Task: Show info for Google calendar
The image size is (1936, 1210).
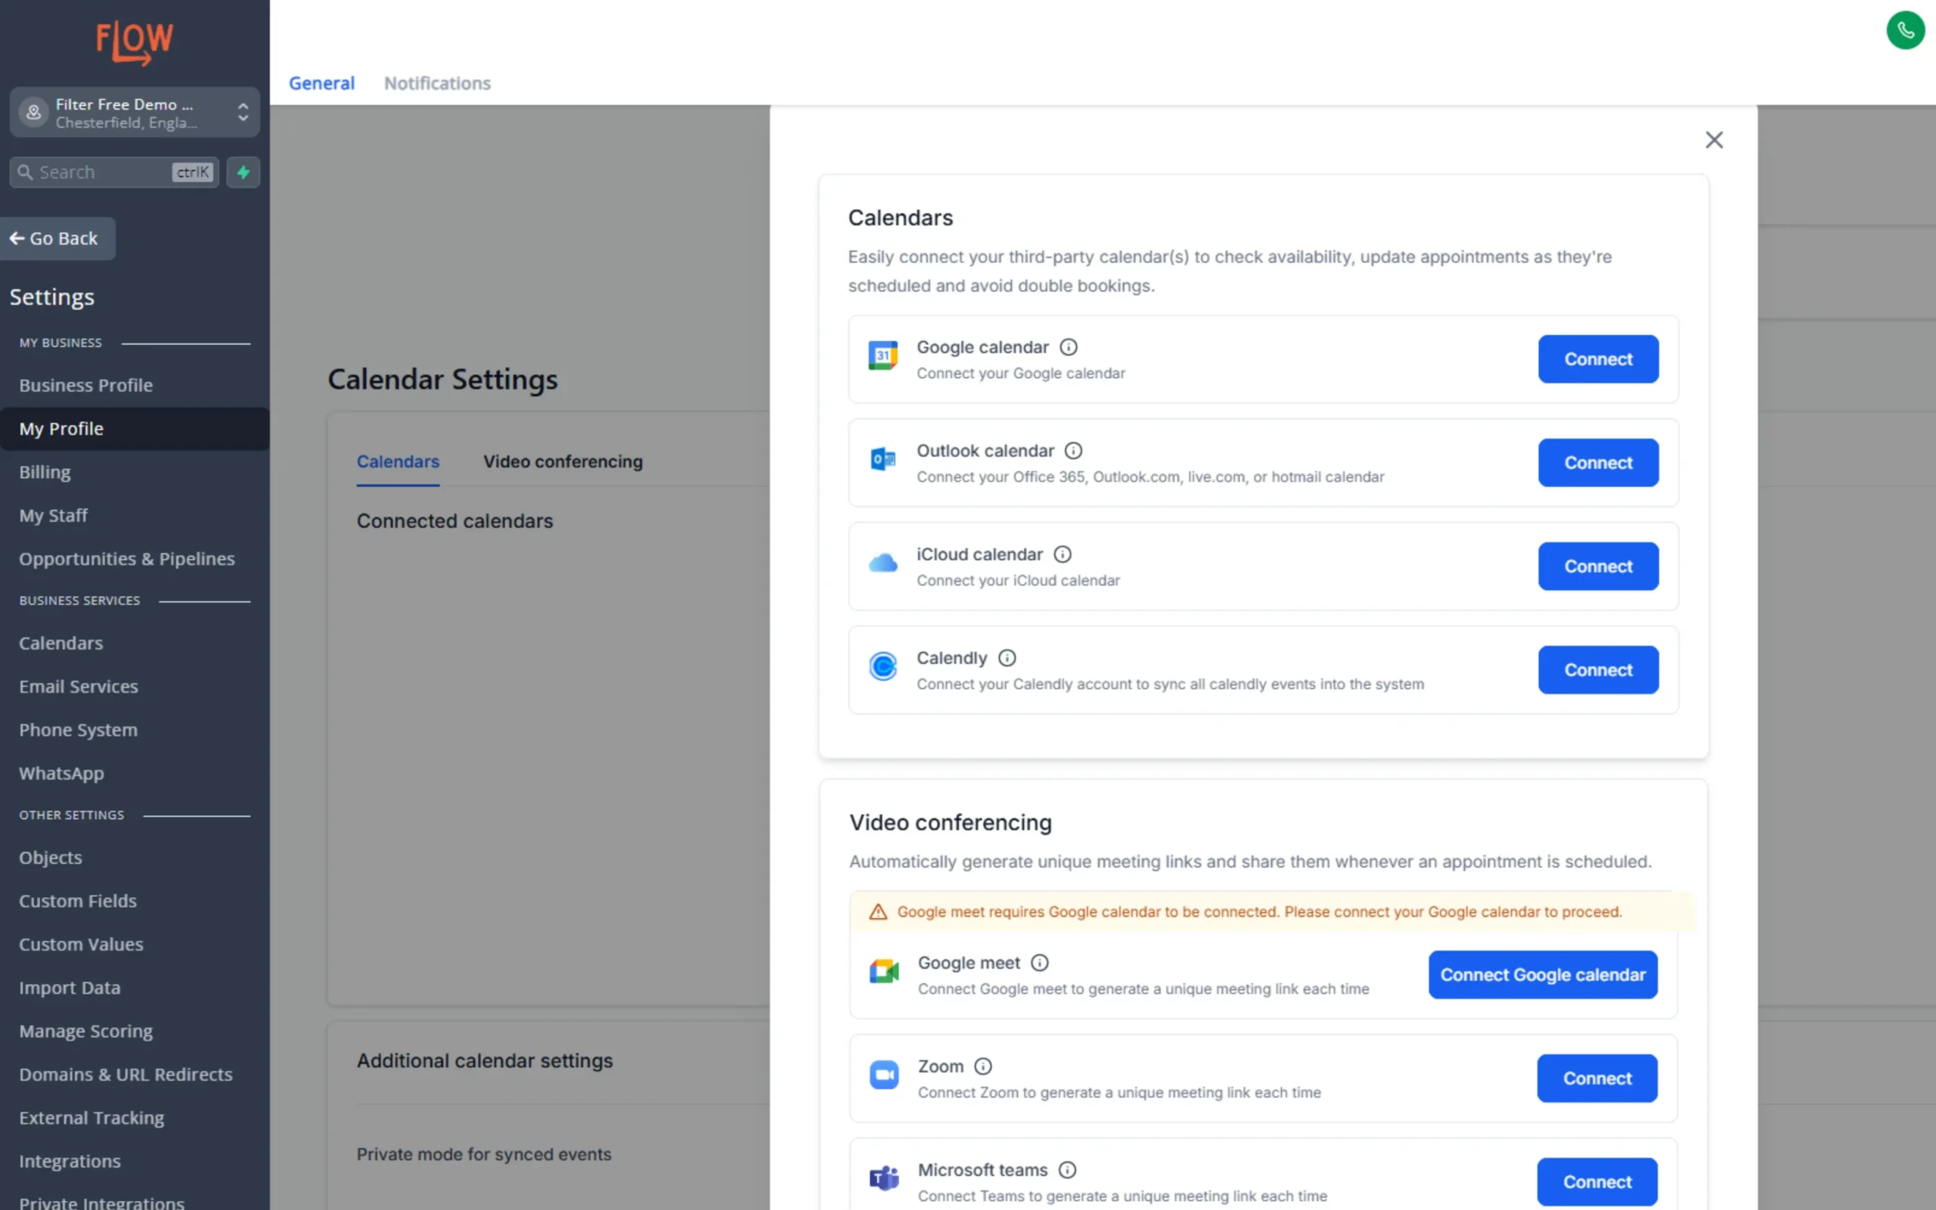Action: [1069, 347]
